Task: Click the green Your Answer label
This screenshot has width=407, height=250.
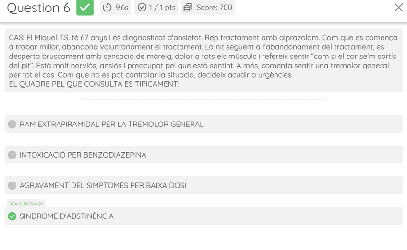Action: tap(26, 204)
